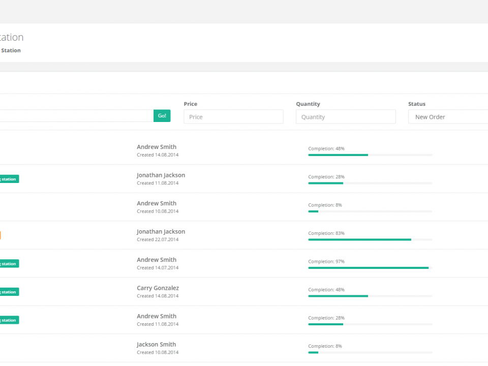This screenshot has height=366, width=488.
Task: Open Andrew Smith created 10.08.2014
Action: [x=157, y=203]
